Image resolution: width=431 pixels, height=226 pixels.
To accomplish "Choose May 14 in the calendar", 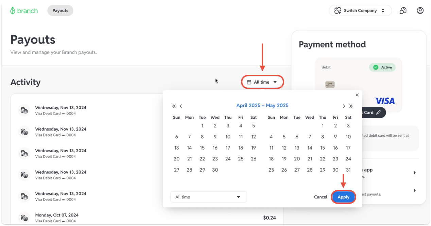I will [x=310, y=148].
